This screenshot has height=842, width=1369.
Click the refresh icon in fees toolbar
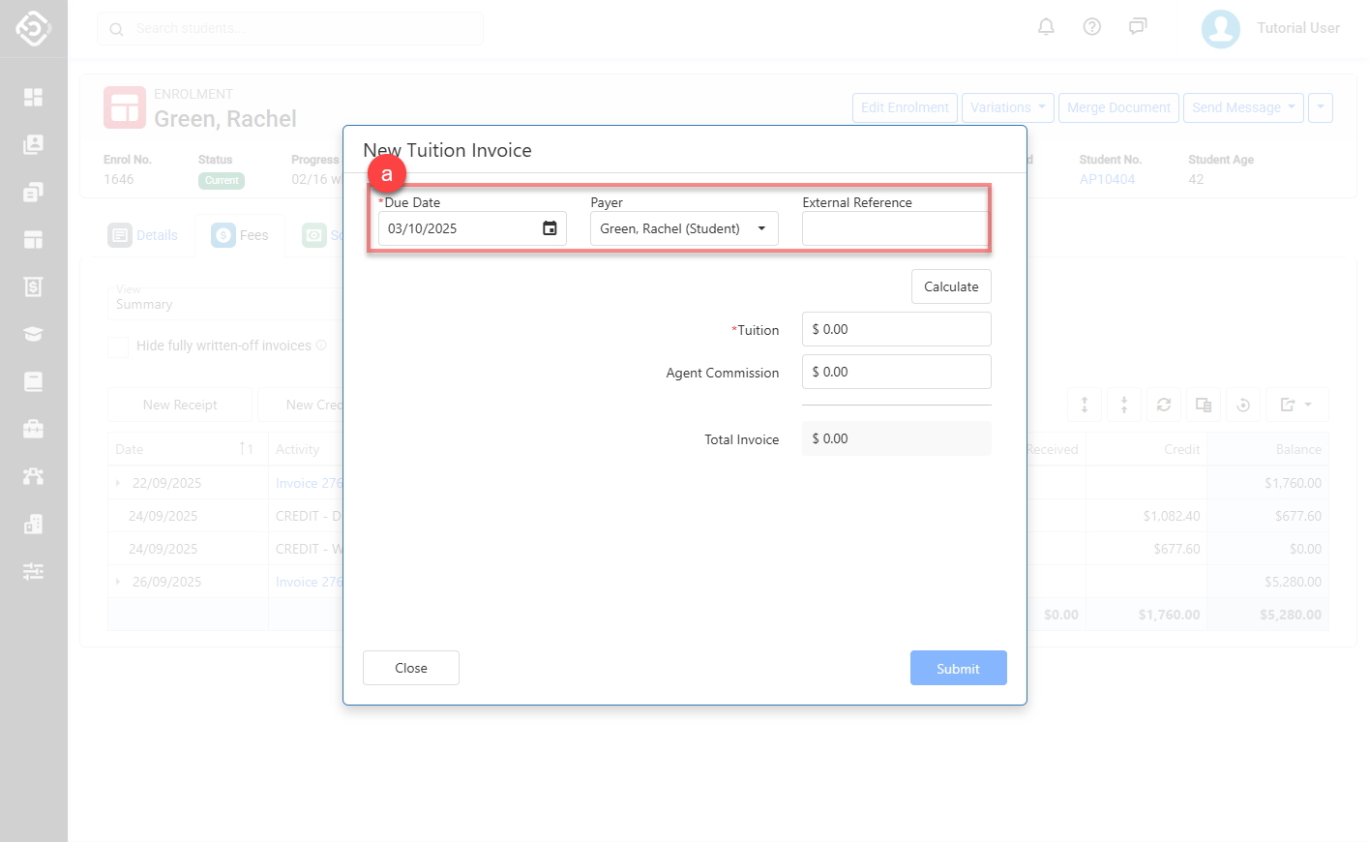tap(1164, 405)
